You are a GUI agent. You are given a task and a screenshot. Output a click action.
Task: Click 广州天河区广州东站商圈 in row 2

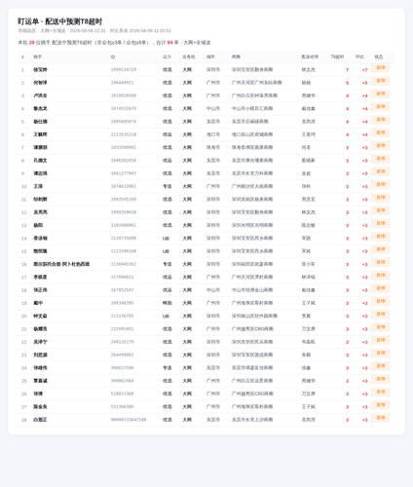click(x=257, y=83)
